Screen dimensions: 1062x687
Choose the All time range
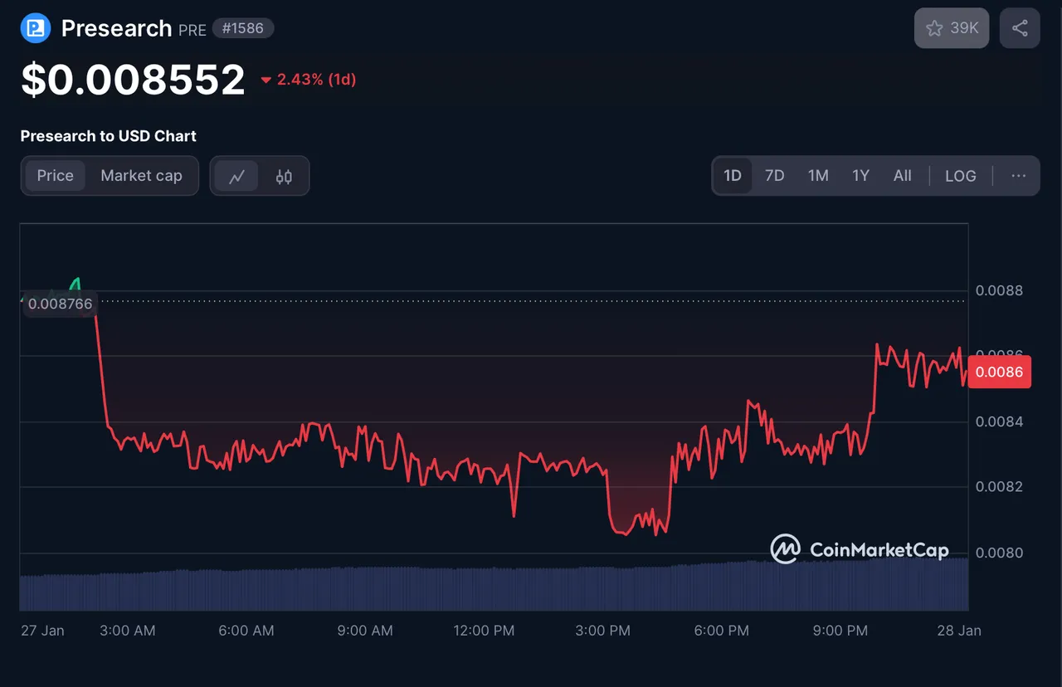(x=903, y=176)
